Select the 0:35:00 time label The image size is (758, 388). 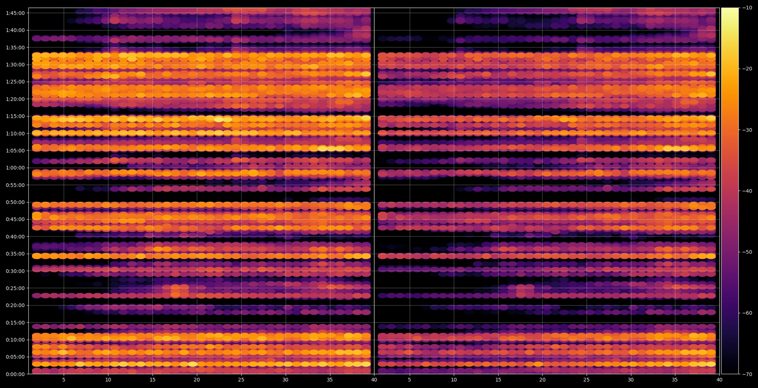(15, 254)
